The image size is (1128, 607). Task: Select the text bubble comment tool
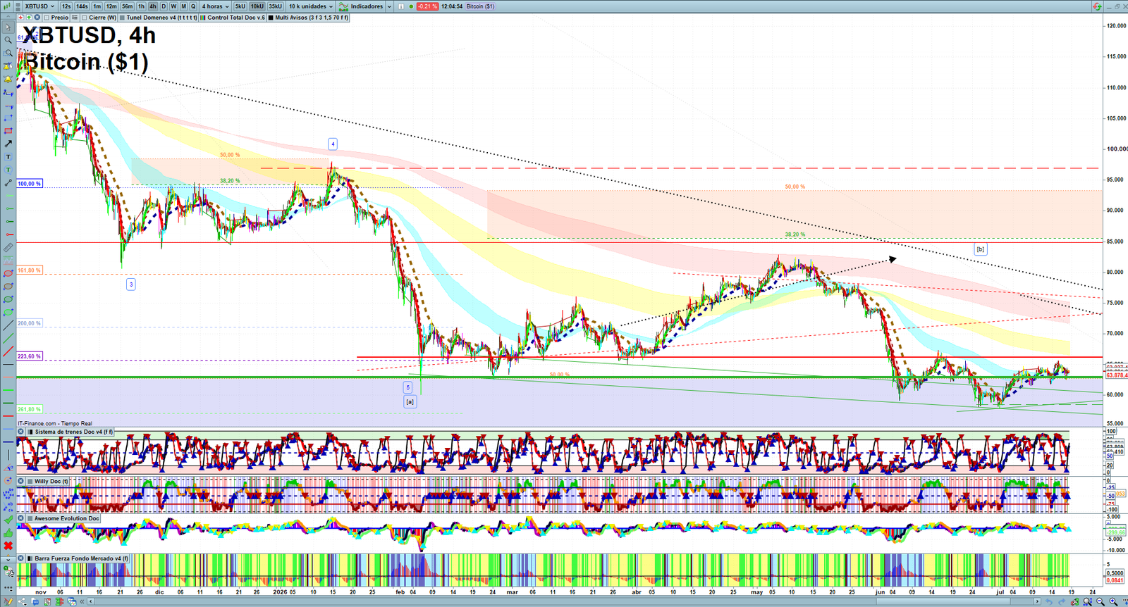tap(8, 170)
